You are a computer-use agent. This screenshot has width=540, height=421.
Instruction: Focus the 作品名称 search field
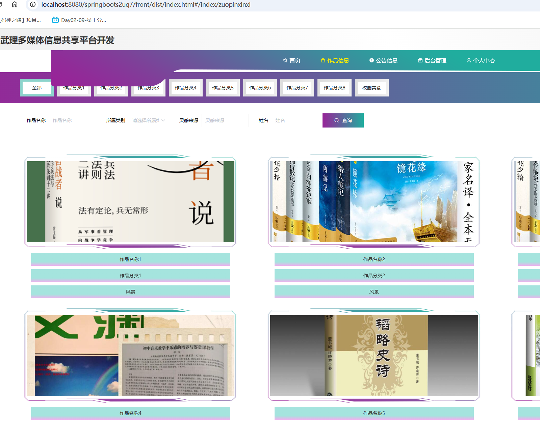click(x=73, y=120)
